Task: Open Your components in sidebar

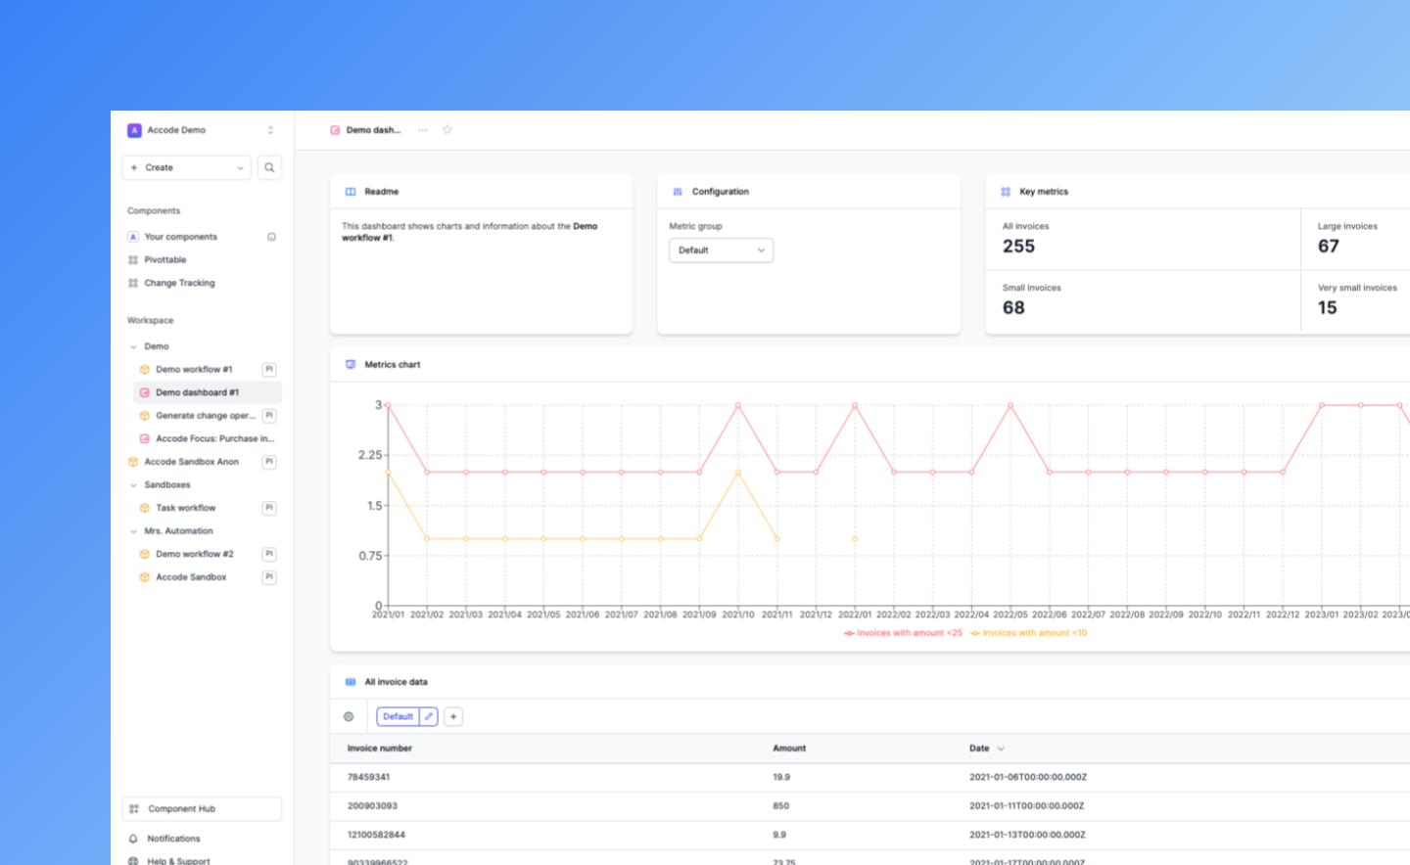Action: pyautogui.click(x=180, y=237)
